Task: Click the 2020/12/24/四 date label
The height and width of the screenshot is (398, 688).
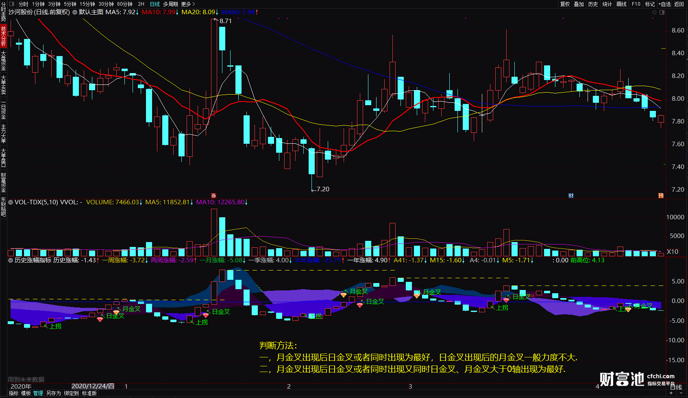Action: click(x=93, y=386)
